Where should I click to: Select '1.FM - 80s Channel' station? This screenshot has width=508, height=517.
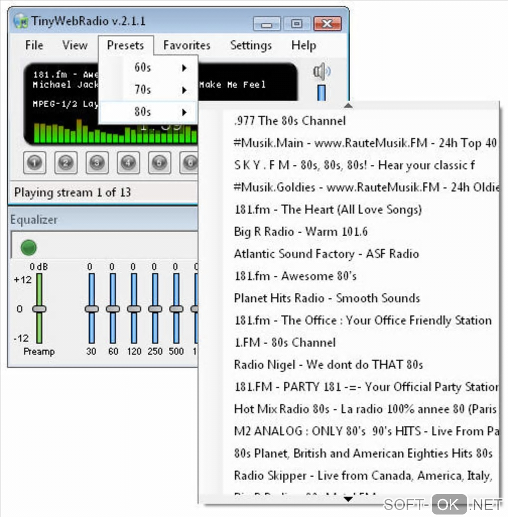click(349, 342)
